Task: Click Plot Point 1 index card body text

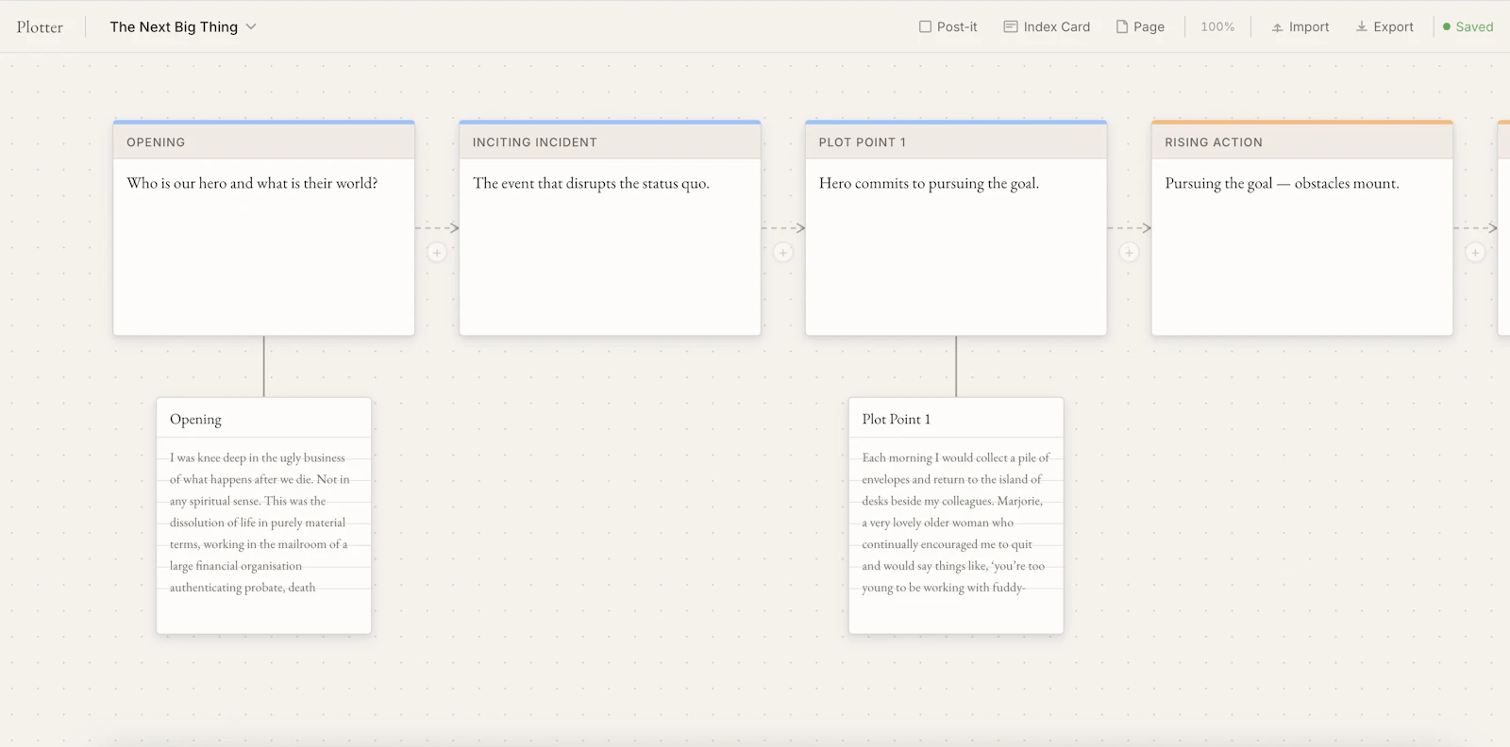Action: click(x=955, y=523)
